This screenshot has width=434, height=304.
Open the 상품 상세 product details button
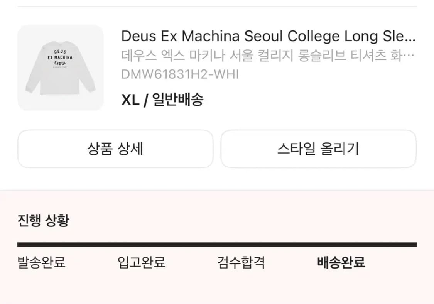[115, 149]
